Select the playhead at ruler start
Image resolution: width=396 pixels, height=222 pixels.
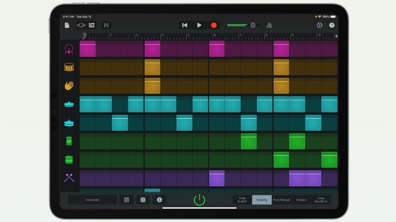(84, 36)
